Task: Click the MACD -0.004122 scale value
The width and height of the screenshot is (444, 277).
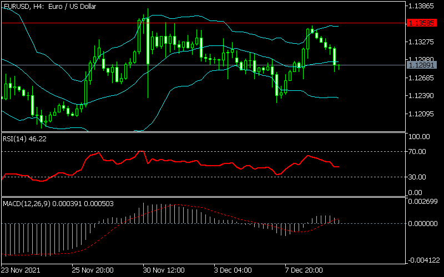Action: [423, 260]
